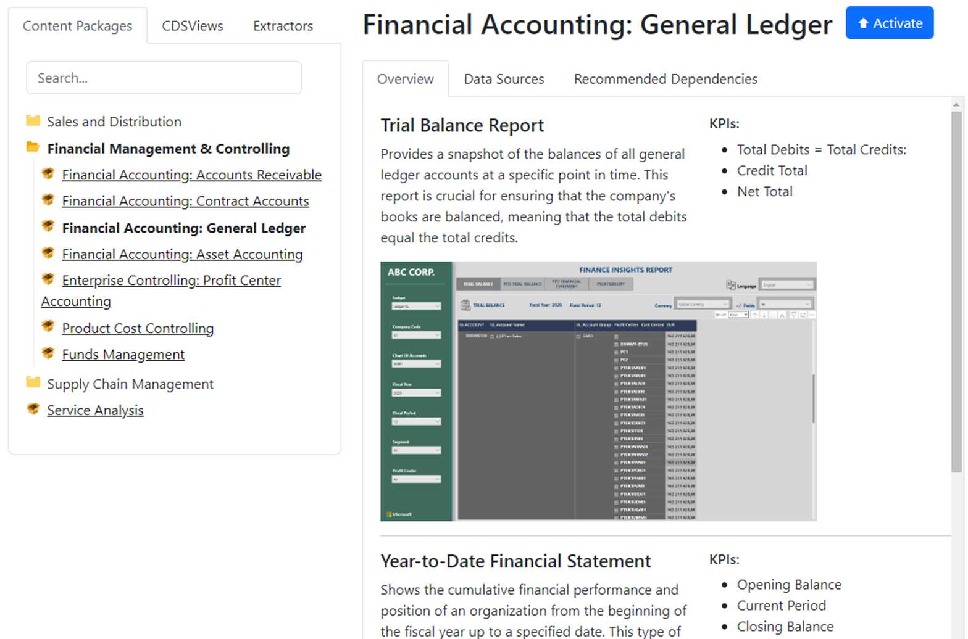The width and height of the screenshot is (968, 639).
Task: Click the package icon beside Profit Center Accounting
Action: 48,279
